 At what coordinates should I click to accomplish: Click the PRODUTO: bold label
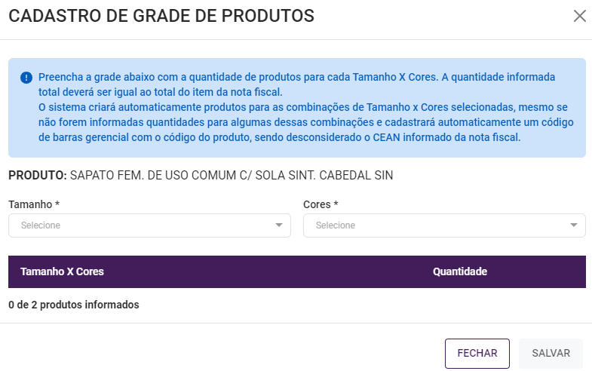[x=38, y=176]
